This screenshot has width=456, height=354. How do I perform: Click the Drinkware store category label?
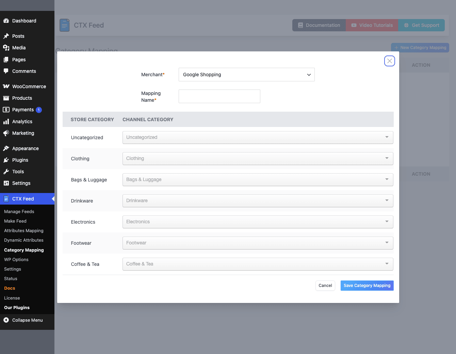coord(82,201)
